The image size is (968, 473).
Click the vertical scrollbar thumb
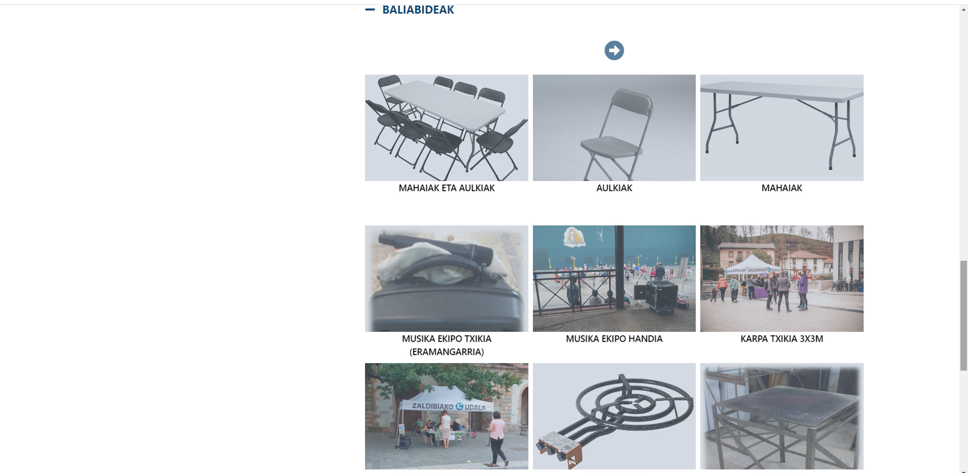click(963, 316)
